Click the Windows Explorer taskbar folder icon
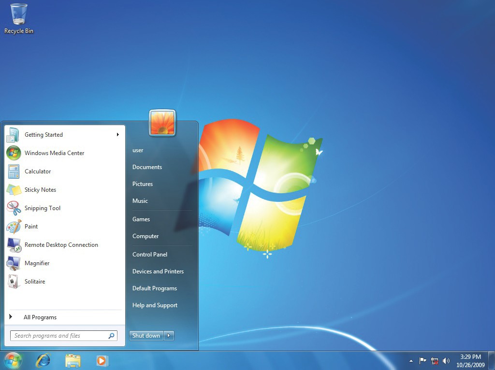Image resolution: width=495 pixels, height=370 pixels. tap(73, 360)
